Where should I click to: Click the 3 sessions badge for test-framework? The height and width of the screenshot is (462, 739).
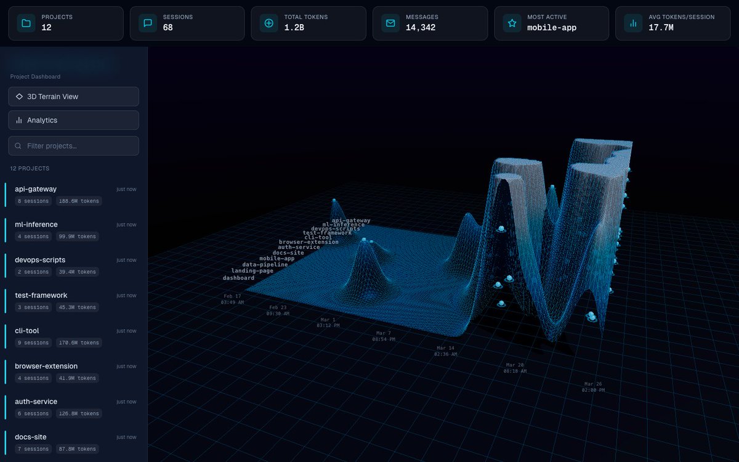33,307
